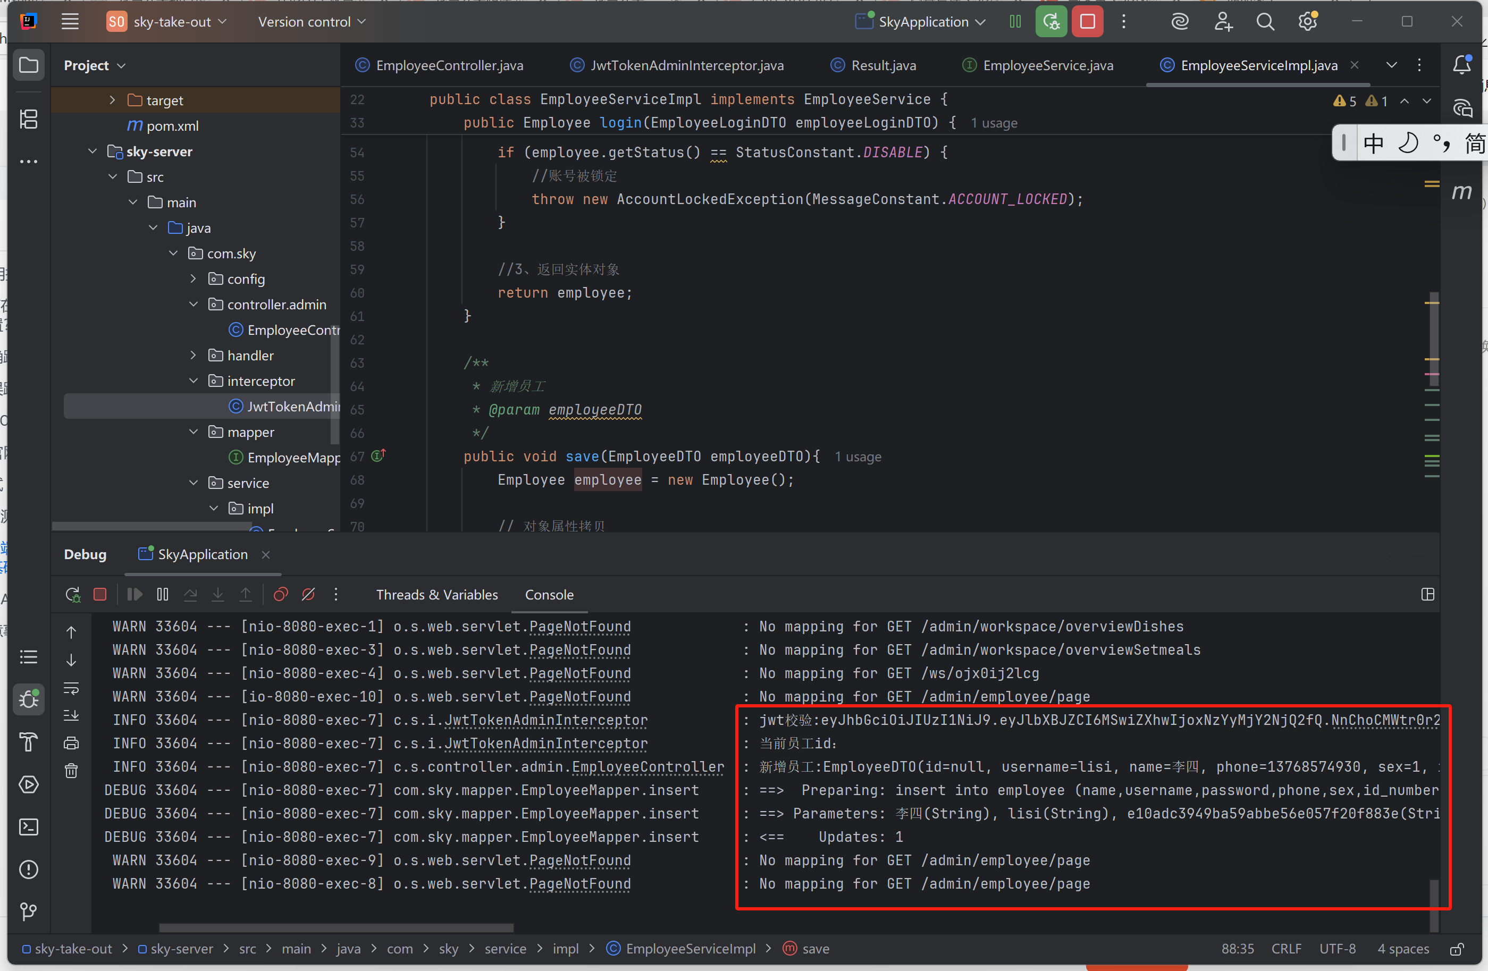The width and height of the screenshot is (1488, 971).
Task: Toggle Chinese/English input mode in IME bar
Action: tap(1374, 143)
